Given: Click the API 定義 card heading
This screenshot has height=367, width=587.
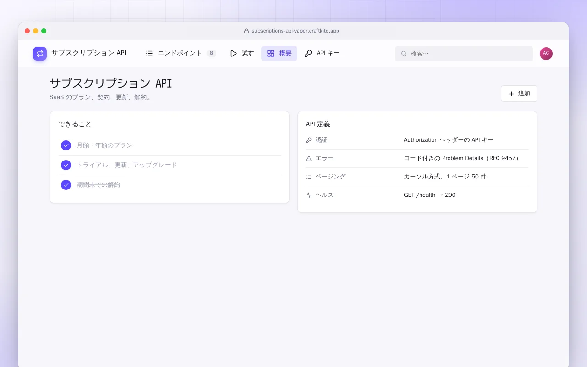Looking at the screenshot, I should coord(318,124).
